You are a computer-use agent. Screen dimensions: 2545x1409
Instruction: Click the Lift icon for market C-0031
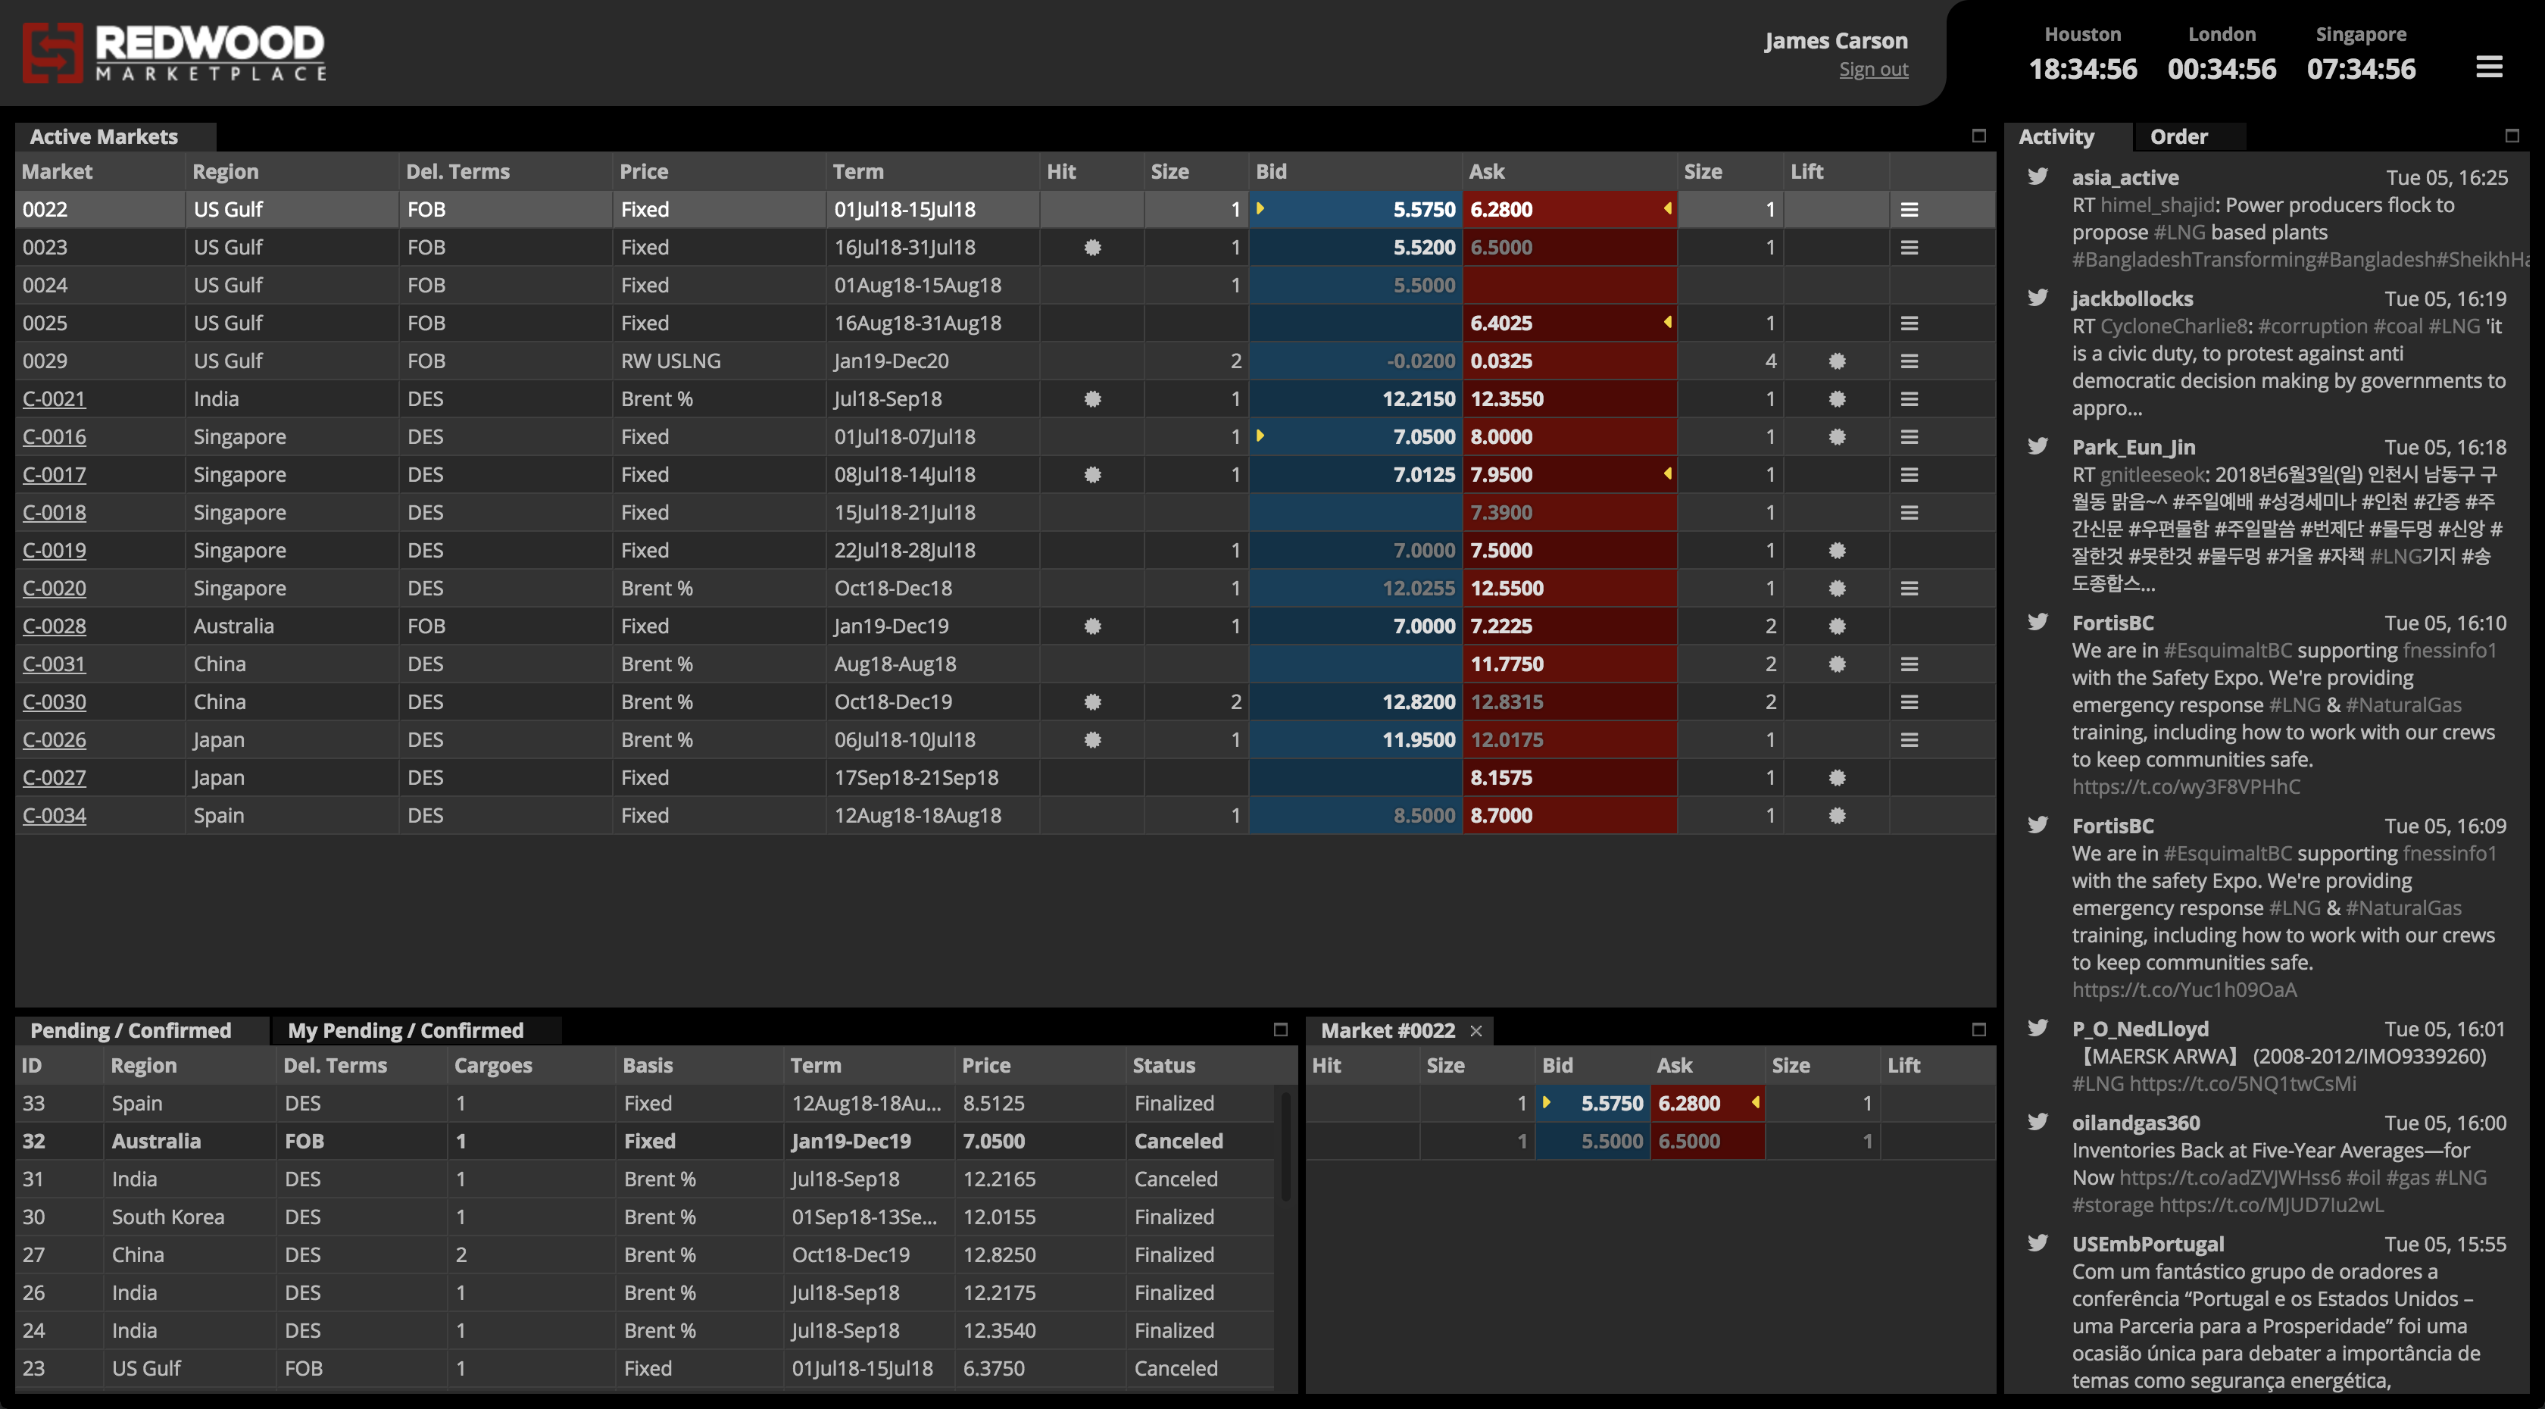[x=1837, y=664]
